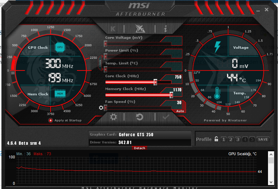This screenshot has height=189, width=278.
Task: Click the monitor scrollbar down arrow
Action: point(271,182)
